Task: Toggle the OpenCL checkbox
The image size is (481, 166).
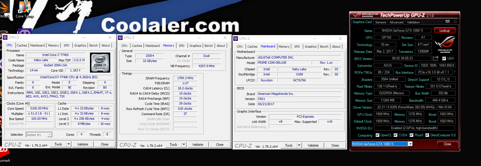Action: click(x=378, y=135)
